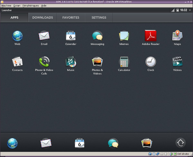The image size is (193, 157).
Task: Tap the globe Web icon in the dock
Action: tap(12, 143)
